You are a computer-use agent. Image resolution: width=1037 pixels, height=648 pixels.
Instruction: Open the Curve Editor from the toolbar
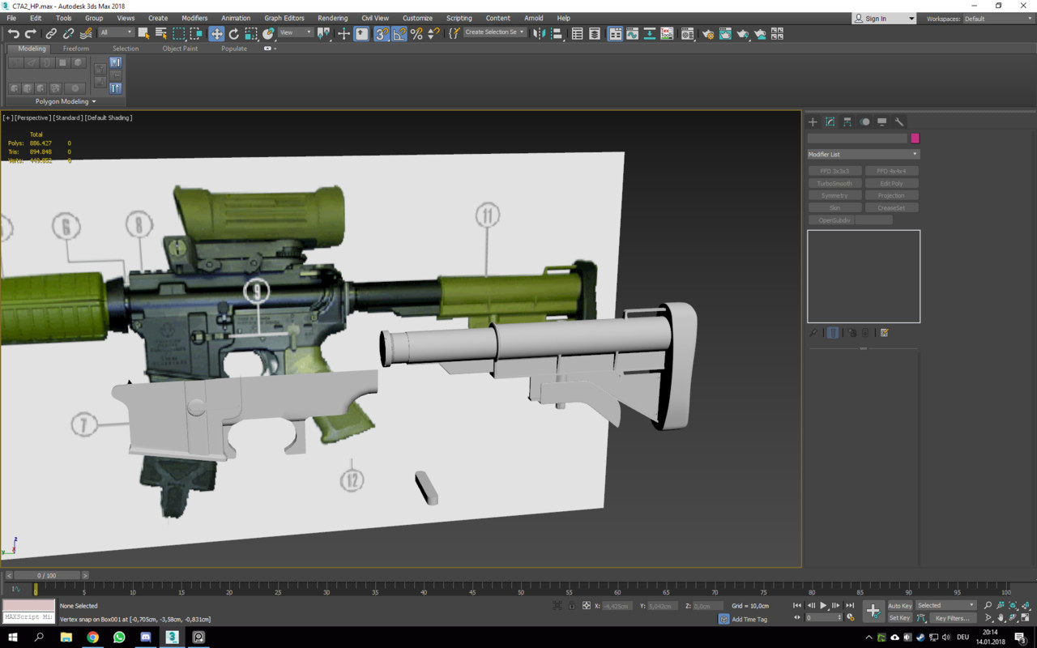click(630, 33)
